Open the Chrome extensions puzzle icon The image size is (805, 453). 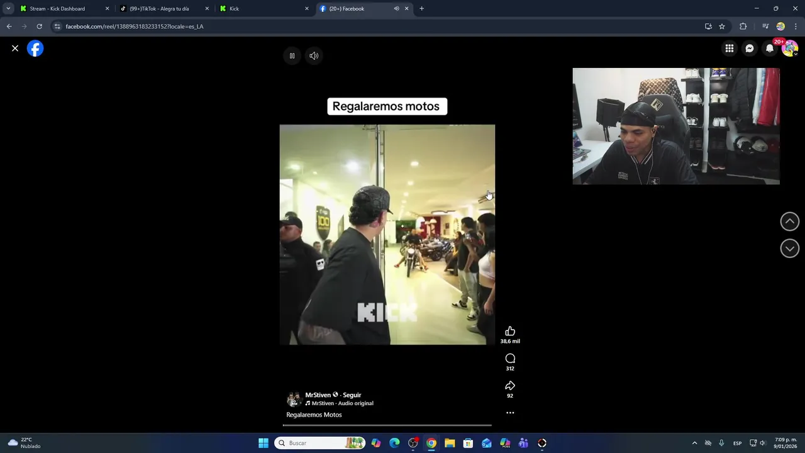(x=743, y=26)
